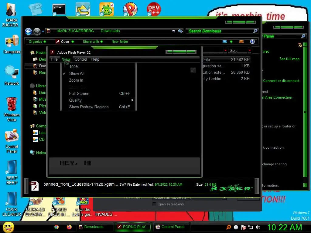311x233 pixels.
Task: Open the COCK CLEANER desktop shortcut
Action: [x=12, y=204]
